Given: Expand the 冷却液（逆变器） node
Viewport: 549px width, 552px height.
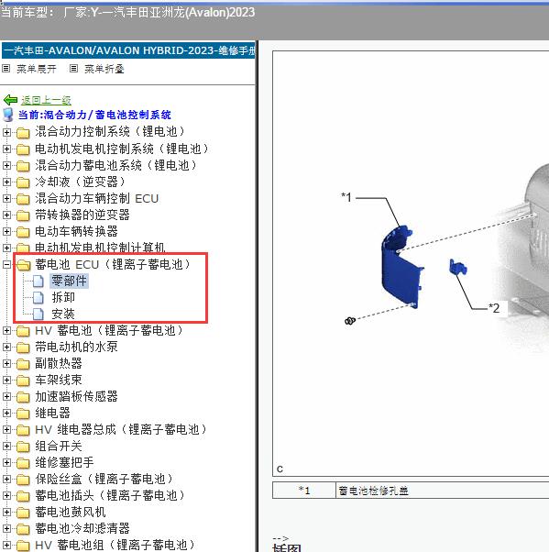Looking at the screenshot, I should coord(6,182).
